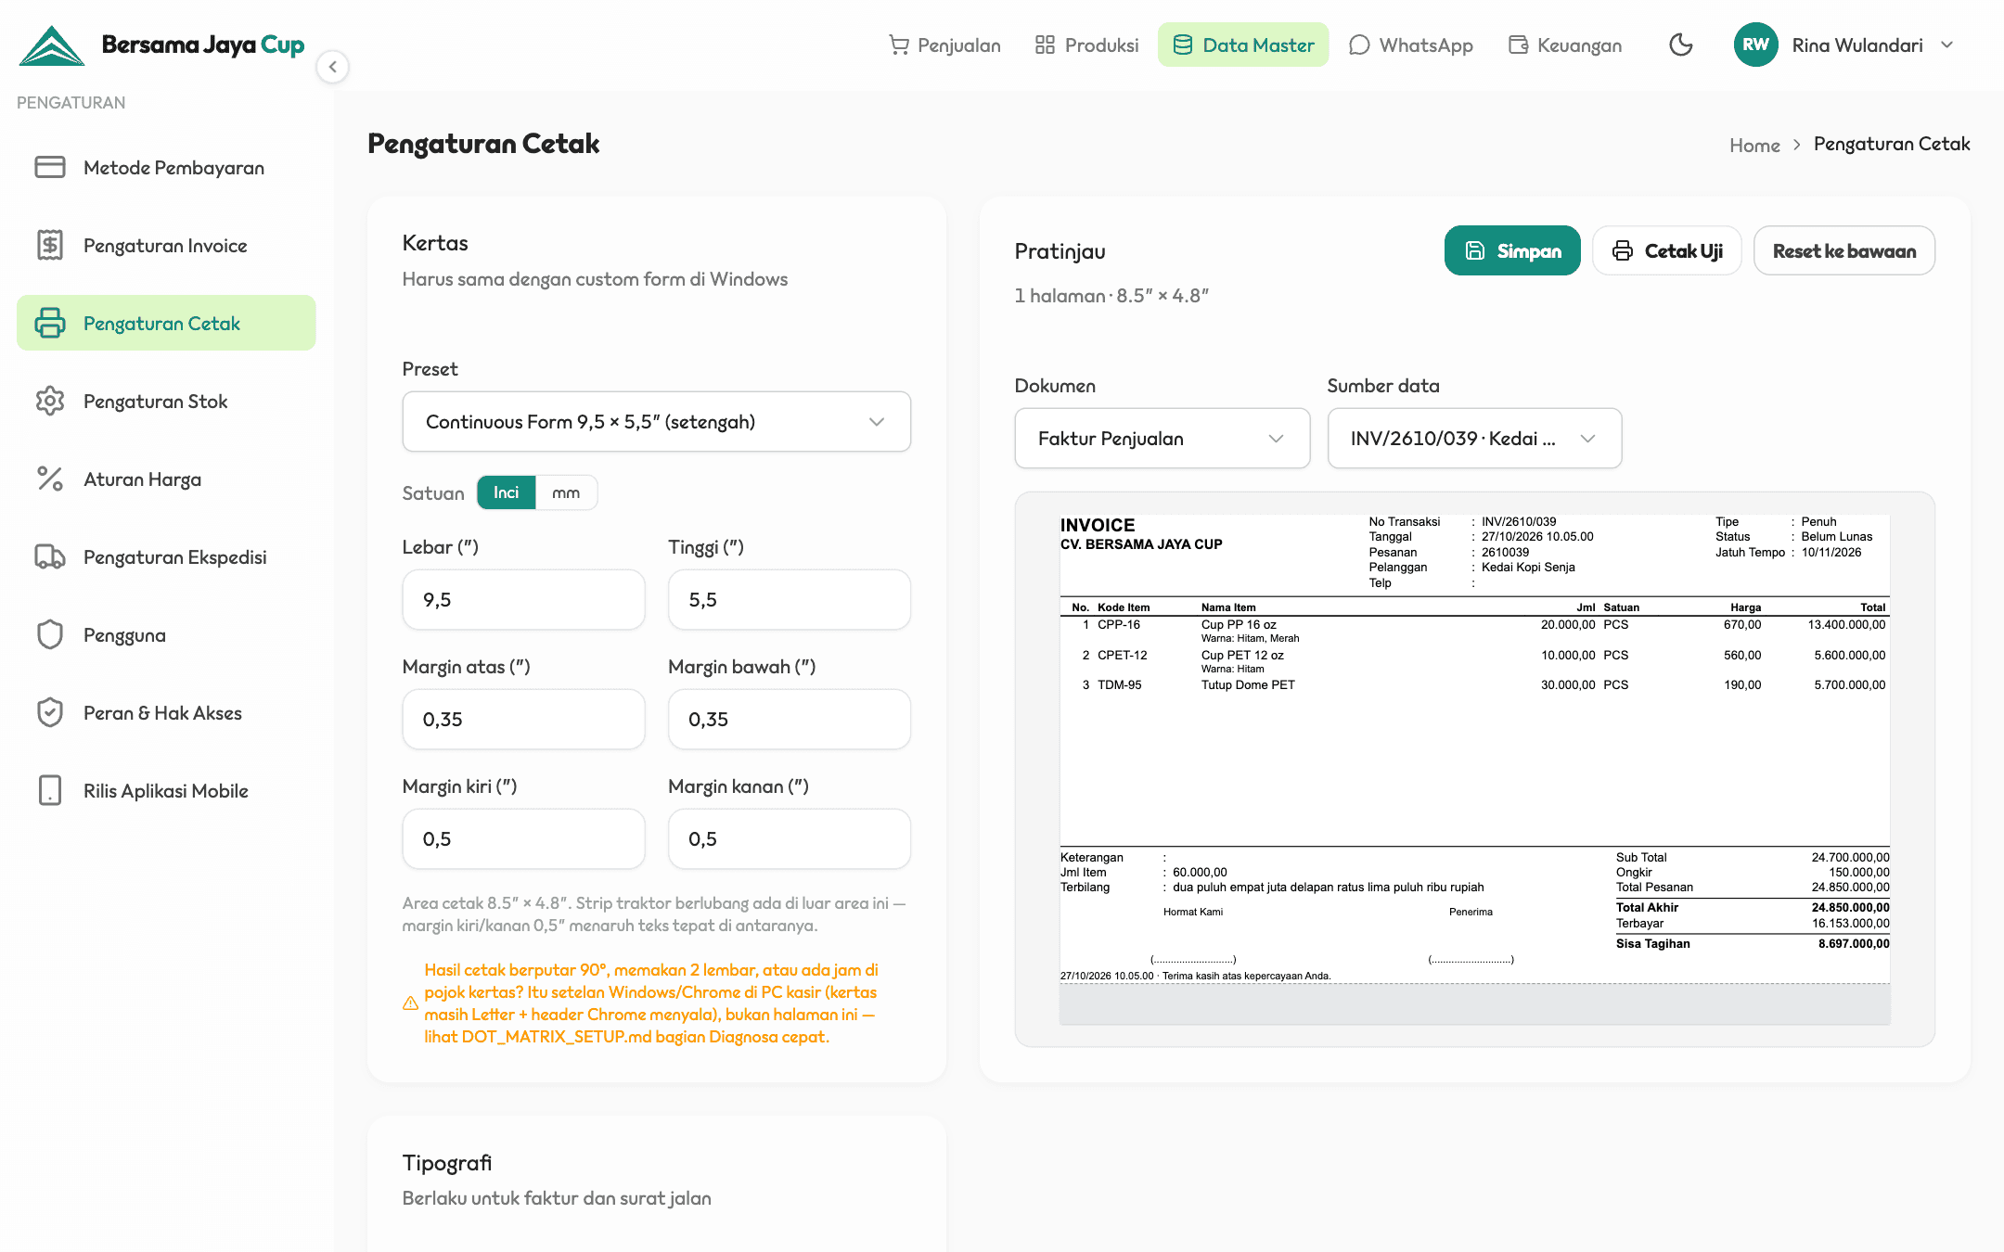Screen dimensions: 2004x1252
Task: Click the Peran & Hak Akses shield-check icon
Action: (50, 712)
